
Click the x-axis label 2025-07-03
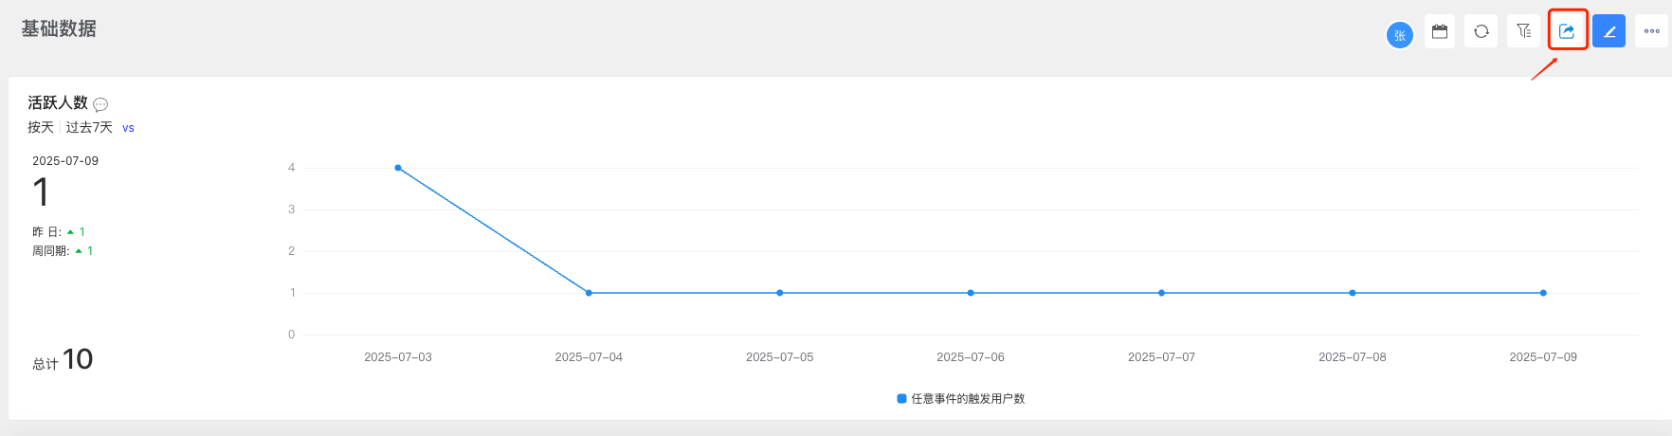pyautogui.click(x=398, y=357)
